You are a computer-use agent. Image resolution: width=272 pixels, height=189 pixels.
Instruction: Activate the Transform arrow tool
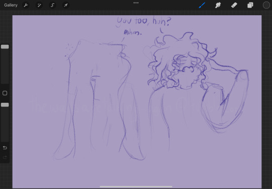65,5
